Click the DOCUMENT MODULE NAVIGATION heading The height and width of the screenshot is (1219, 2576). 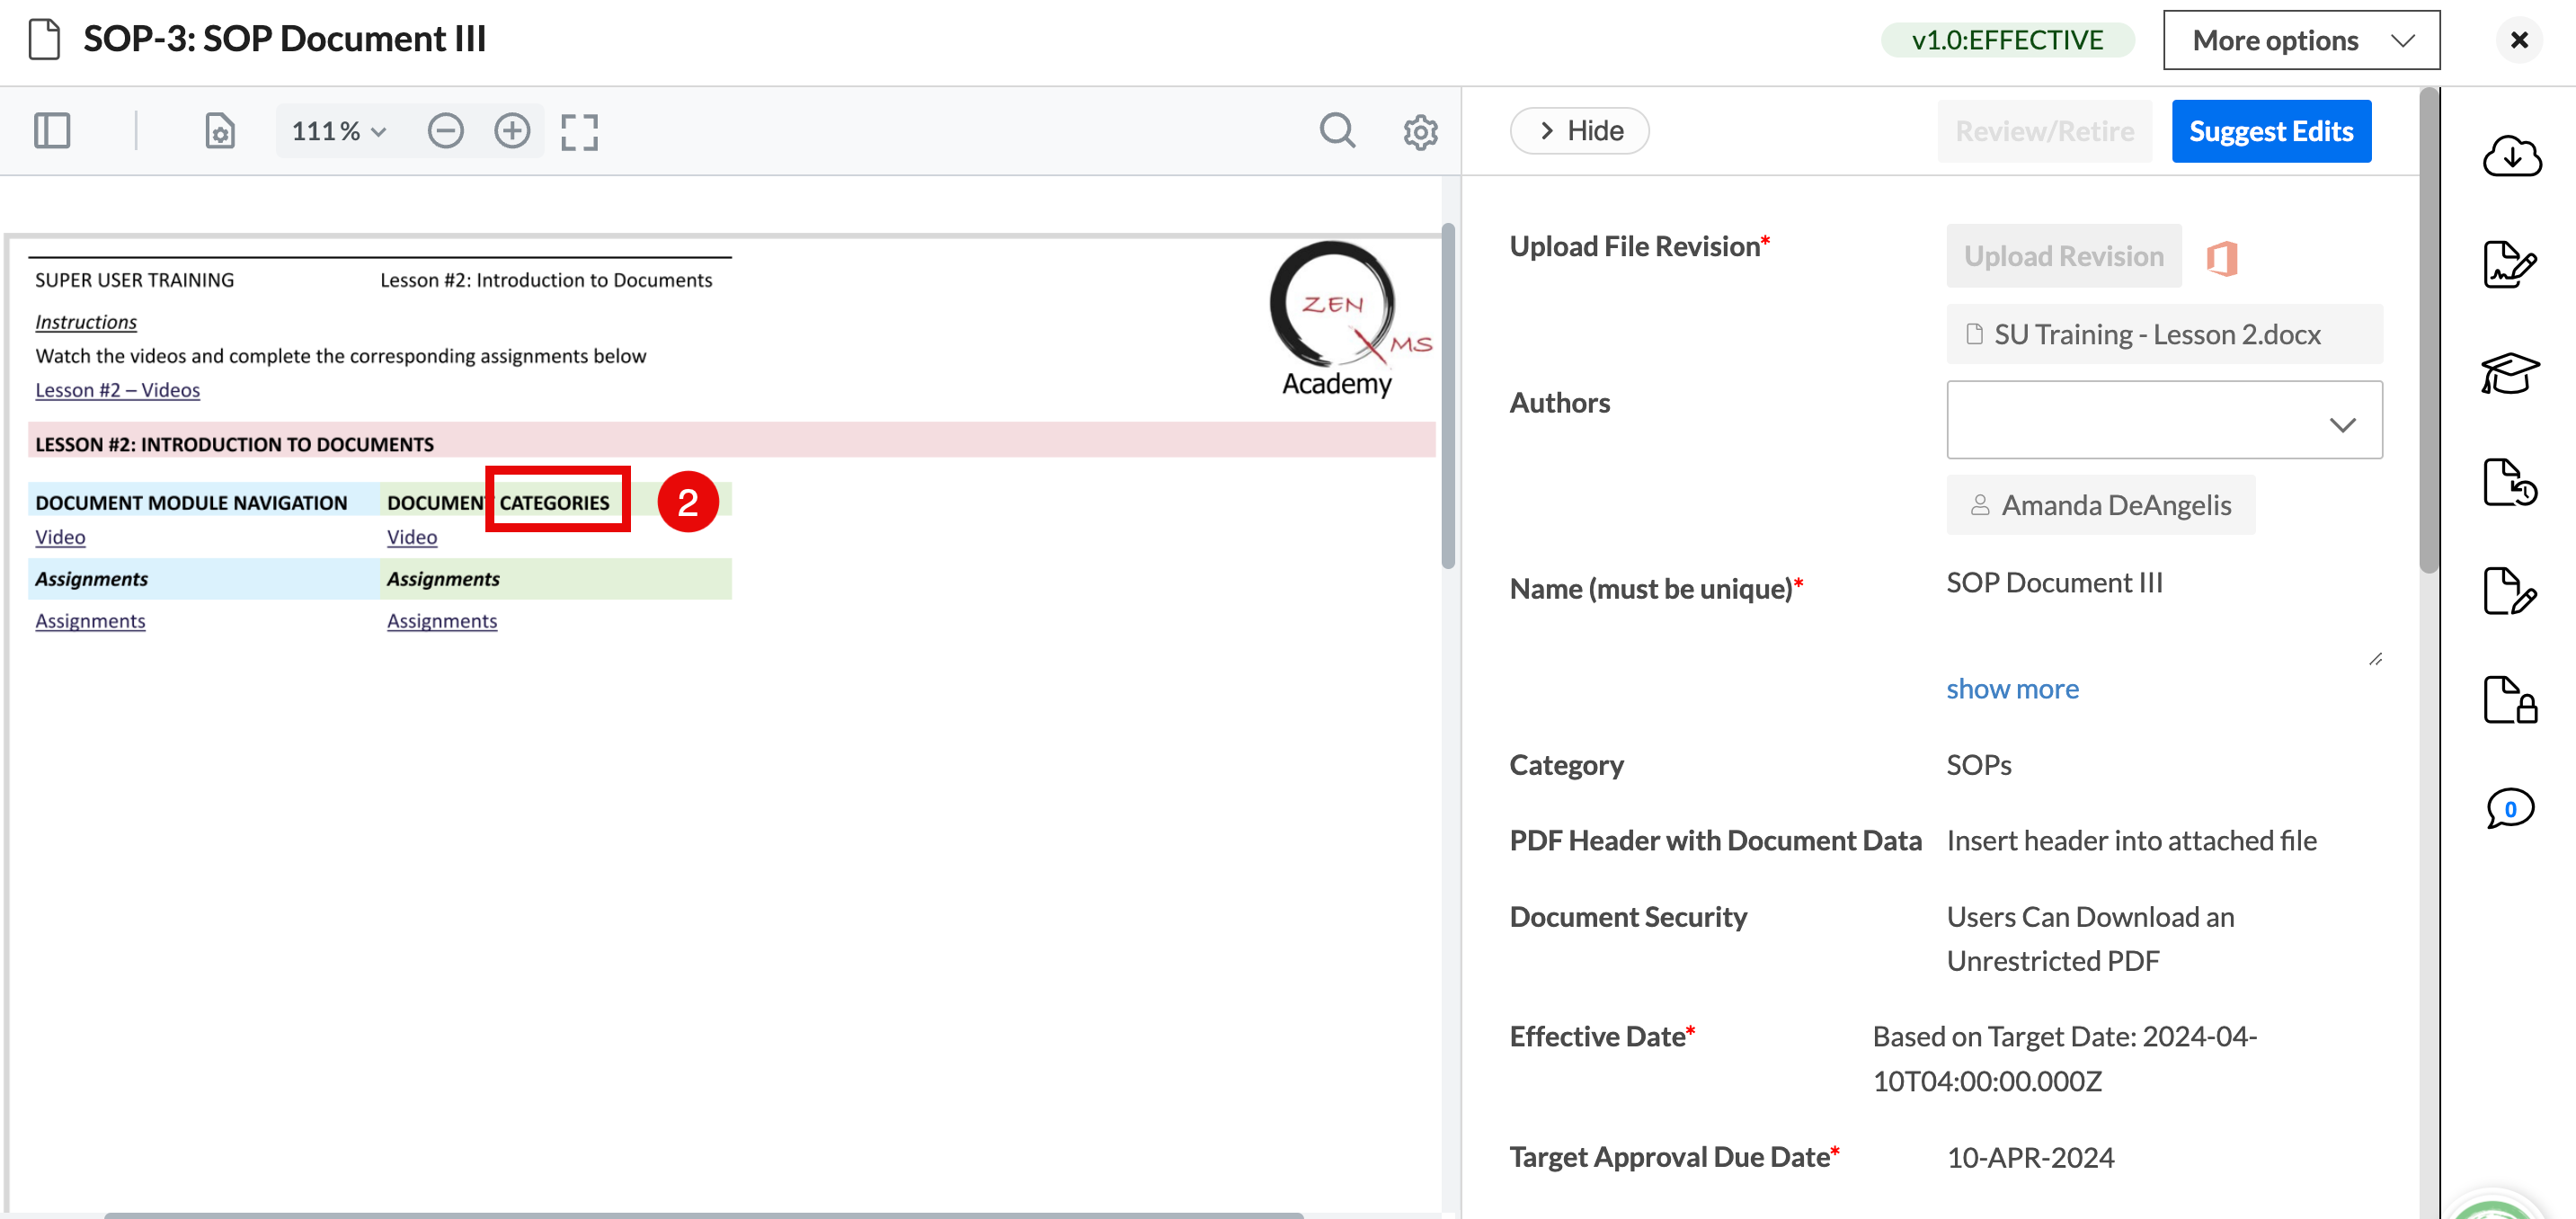coord(191,503)
